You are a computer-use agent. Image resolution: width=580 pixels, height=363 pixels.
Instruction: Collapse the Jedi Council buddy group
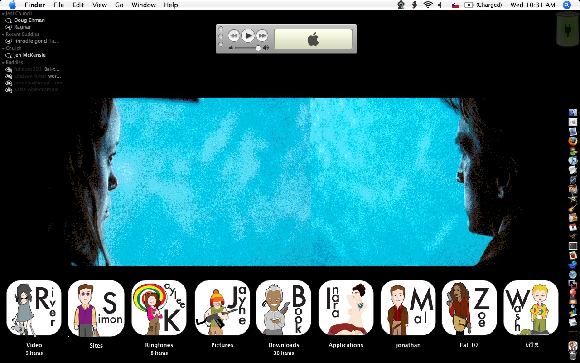coord(3,14)
